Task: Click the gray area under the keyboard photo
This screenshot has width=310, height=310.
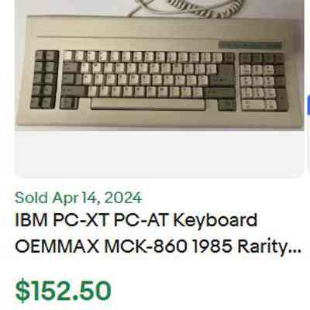Action: tap(160, 153)
